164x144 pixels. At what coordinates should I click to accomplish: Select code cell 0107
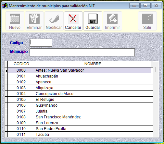(x=21, y=111)
